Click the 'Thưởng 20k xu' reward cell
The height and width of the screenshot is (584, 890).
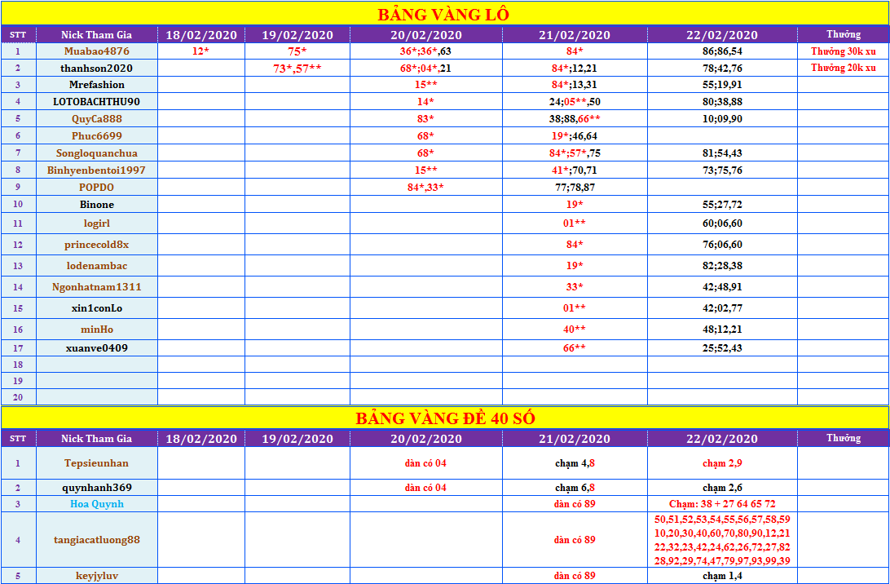pyautogui.click(x=843, y=69)
